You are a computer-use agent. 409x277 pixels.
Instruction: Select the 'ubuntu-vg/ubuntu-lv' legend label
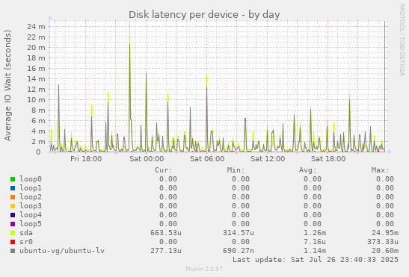click(62, 251)
